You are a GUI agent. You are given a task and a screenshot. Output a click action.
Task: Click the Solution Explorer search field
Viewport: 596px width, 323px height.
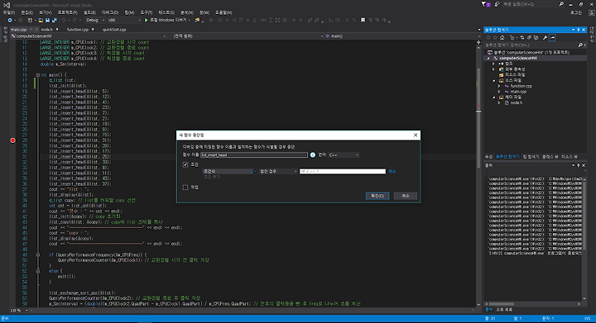coord(531,45)
